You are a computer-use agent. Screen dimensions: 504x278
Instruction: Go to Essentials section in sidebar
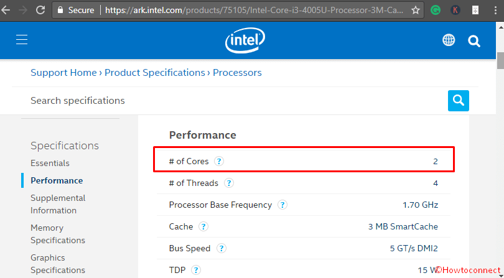[x=50, y=163]
